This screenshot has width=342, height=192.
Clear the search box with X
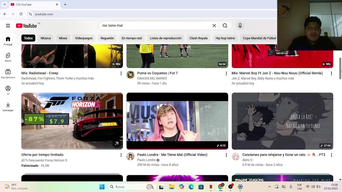214,26
